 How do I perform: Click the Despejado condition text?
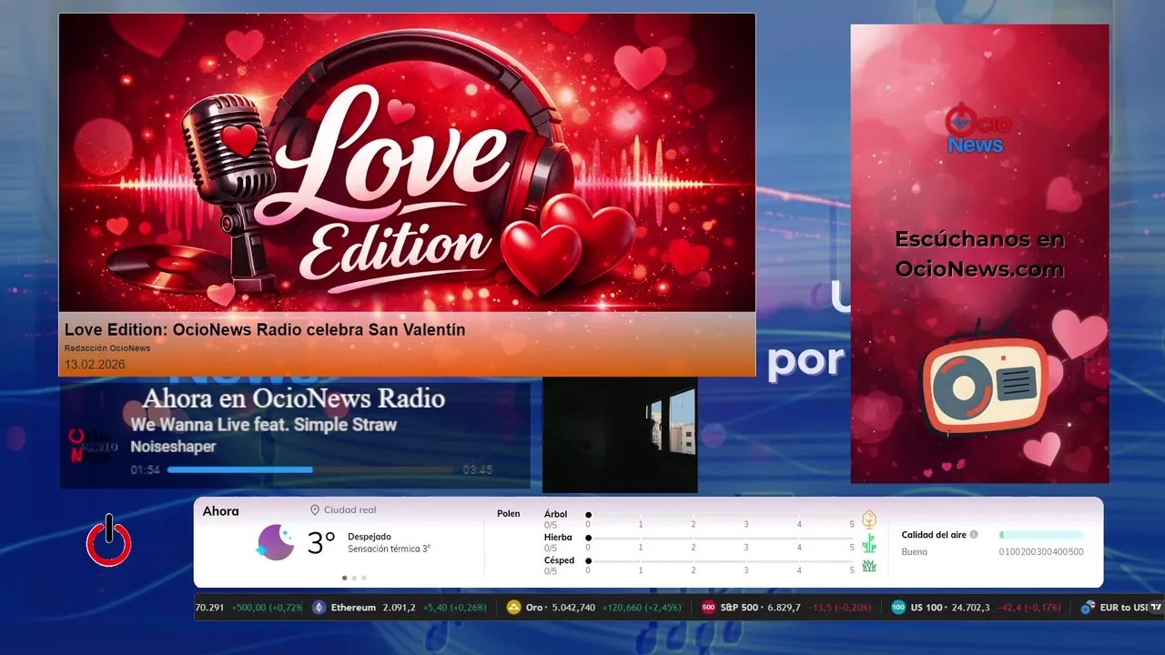coord(370,537)
